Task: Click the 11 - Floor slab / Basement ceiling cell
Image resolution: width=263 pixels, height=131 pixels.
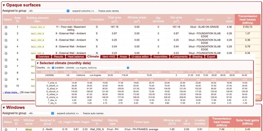Action: 70,28
